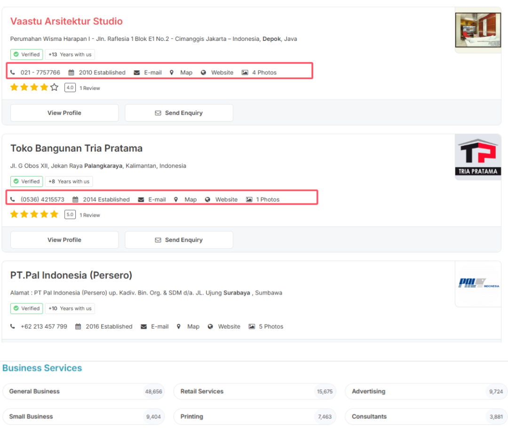The height and width of the screenshot is (428, 508).
Task: Browse the Advertising category
Action: point(426,391)
